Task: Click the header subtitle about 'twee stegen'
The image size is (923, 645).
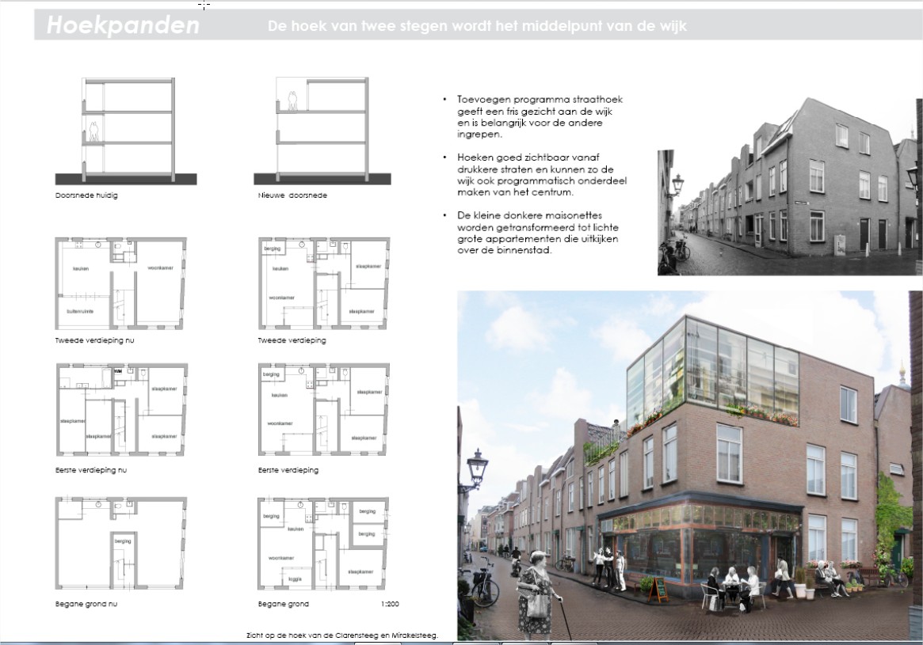Action: pos(477,26)
